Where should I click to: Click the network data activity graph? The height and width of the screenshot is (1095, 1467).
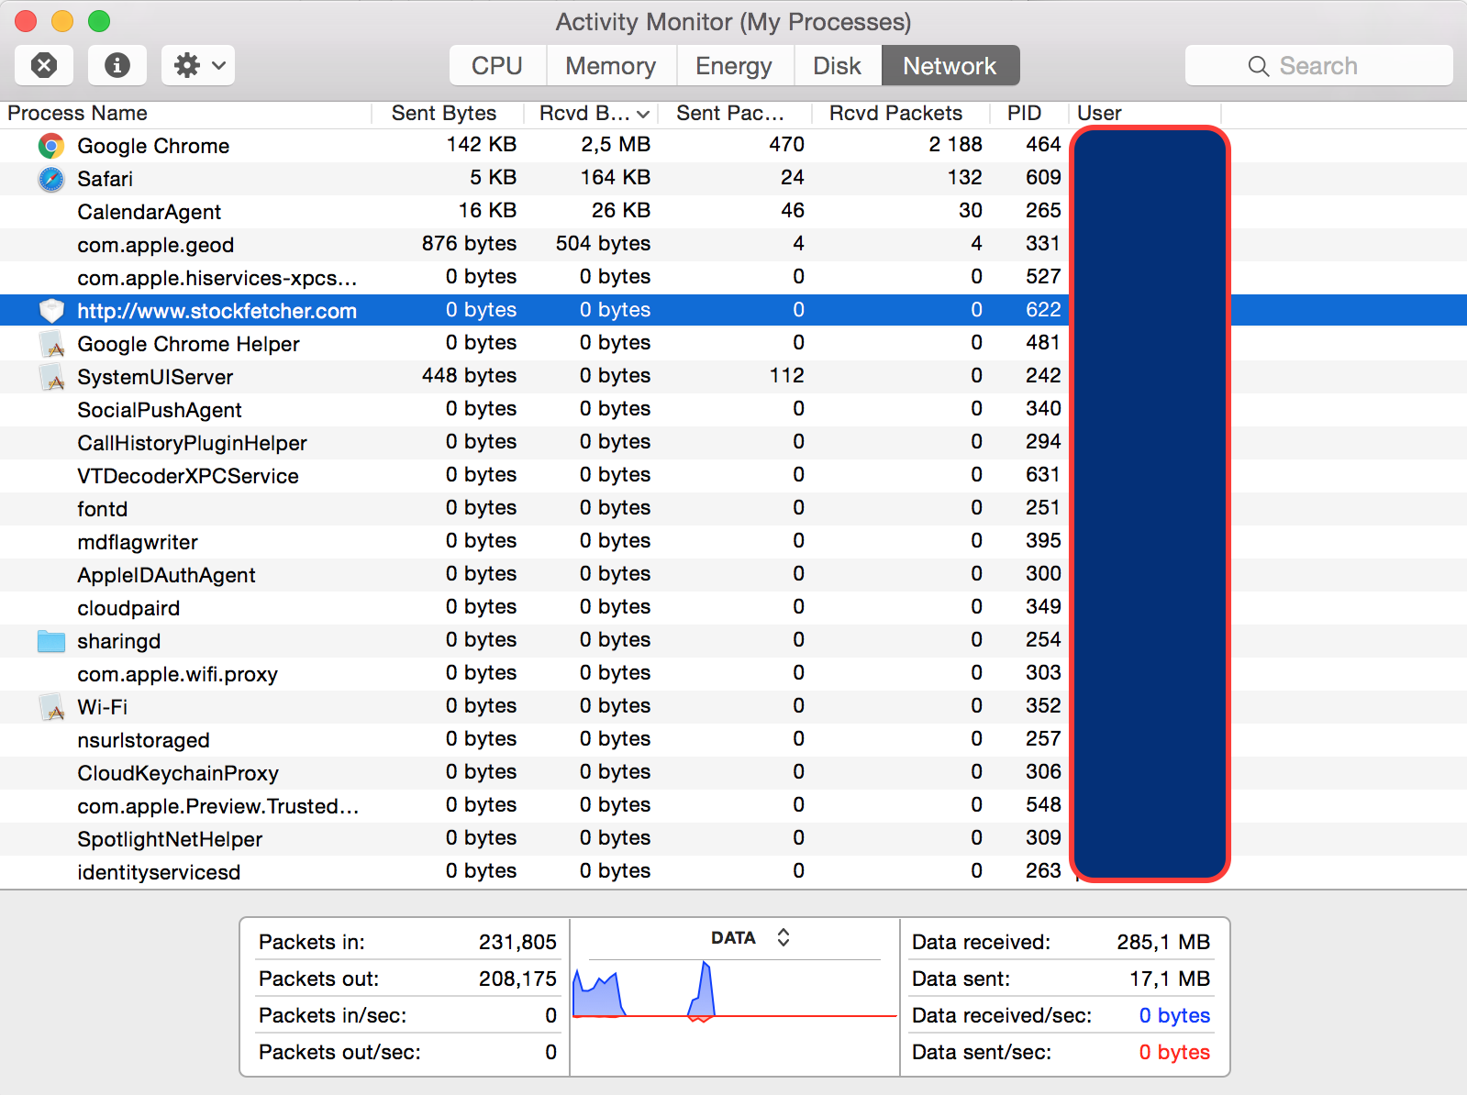point(734,990)
